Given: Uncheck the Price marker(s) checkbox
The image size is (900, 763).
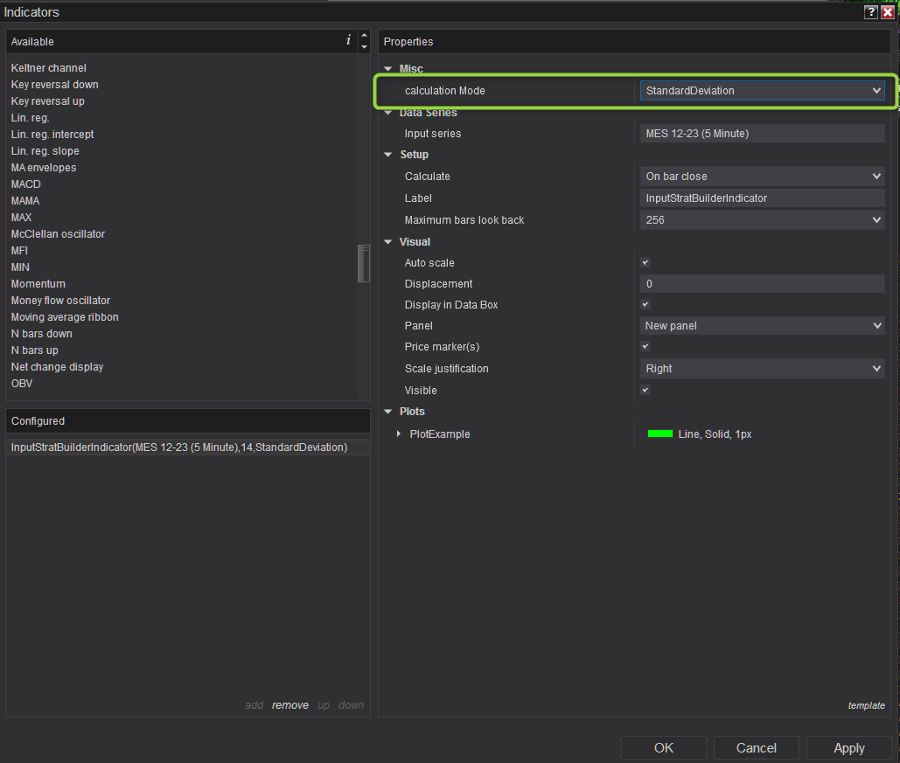Looking at the screenshot, I should point(645,347).
